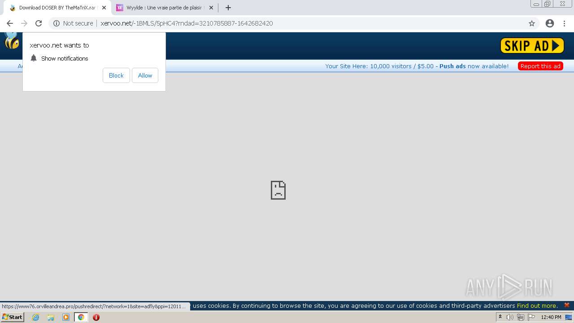Click the notification bell icon
The height and width of the screenshot is (323, 574).
(x=34, y=58)
